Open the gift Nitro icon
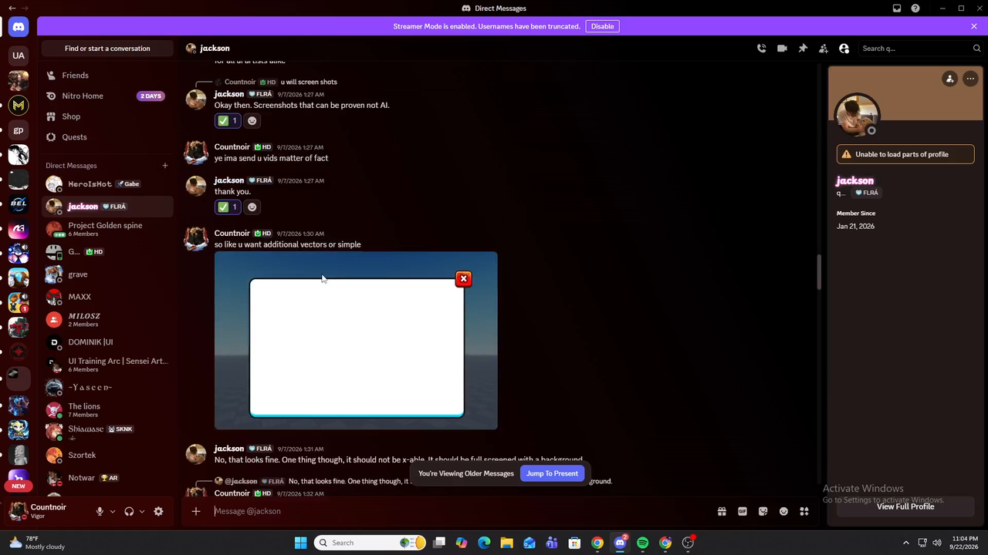Image resolution: width=988 pixels, height=555 pixels. click(722, 511)
